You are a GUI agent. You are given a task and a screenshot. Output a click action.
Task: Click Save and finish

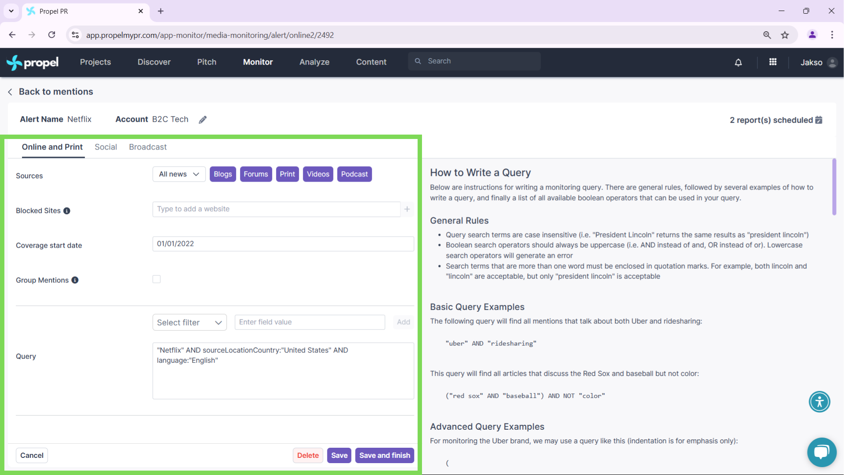click(385, 455)
